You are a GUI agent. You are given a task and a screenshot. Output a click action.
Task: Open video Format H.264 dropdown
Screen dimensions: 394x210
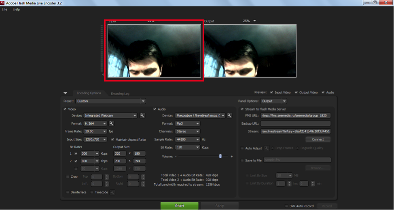[x=95, y=123]
